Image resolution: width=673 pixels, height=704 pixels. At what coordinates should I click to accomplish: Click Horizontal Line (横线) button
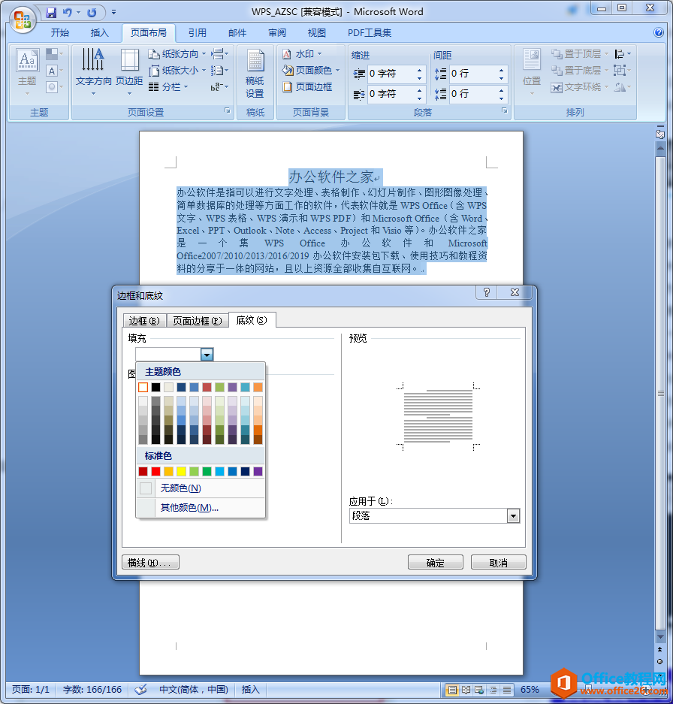(150, 562)
